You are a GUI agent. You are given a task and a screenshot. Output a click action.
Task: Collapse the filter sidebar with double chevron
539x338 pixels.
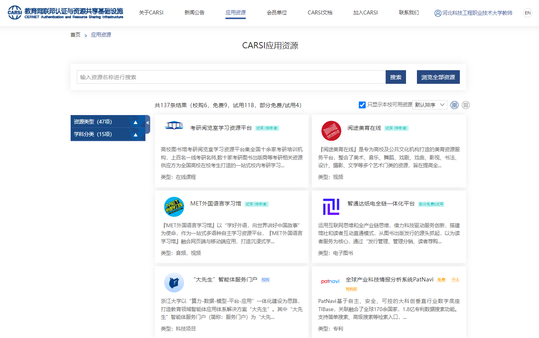point(148,123)
